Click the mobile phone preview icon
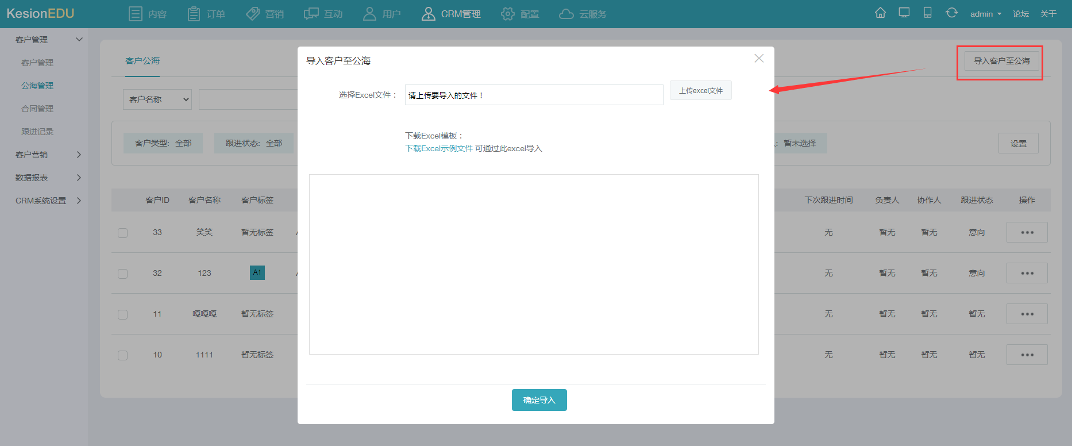This screenshot has height=446, width=1072. coord(927,13)
